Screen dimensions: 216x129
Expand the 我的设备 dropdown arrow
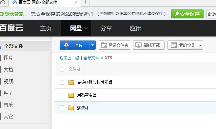coord(201,45)
